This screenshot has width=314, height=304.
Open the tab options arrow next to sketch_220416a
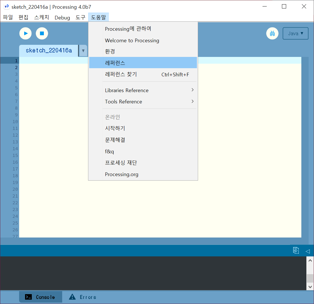[83, 51]
